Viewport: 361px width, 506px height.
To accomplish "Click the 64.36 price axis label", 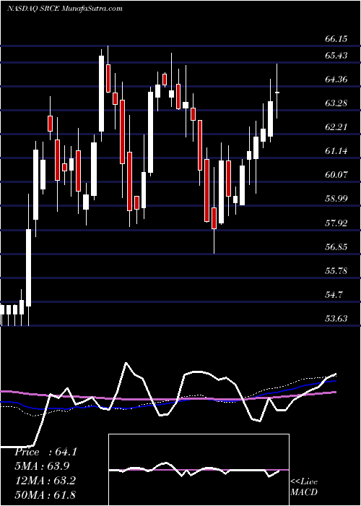I will 336,80.
